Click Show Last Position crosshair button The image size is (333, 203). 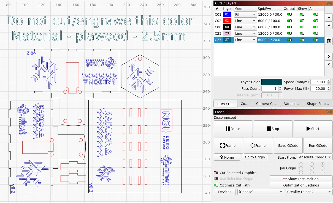[301, 179]
